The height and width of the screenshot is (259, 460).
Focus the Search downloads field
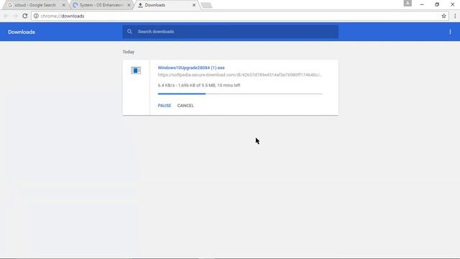tap(230, 32)
